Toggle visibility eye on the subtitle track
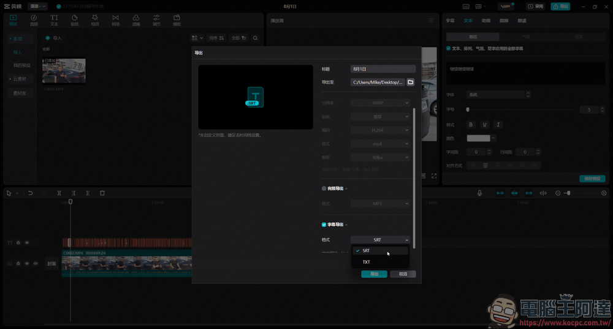This screenshot has height=329, width=613. (27, 243)
